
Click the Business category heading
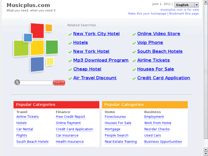(x=152, y=112)
